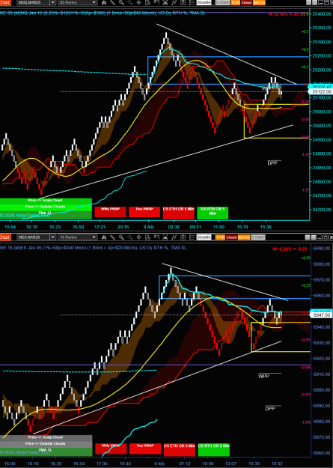Toggle the SlowMA button in lower chart toolbar
333x468 pixels.
[204, 237]
